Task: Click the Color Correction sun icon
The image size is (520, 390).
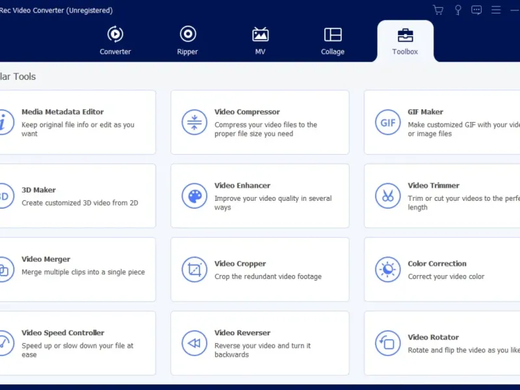Action: (x=387, y=270)
